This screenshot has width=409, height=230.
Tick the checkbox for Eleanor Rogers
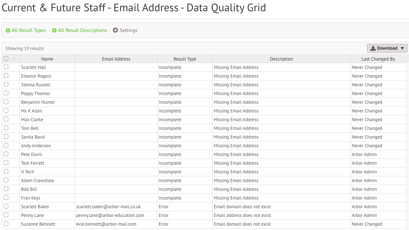coord(6,76)
